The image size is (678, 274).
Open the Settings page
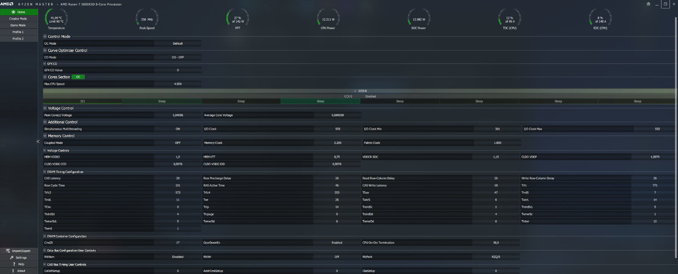19,257
